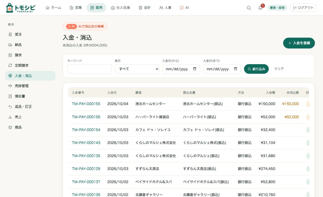Open payment TM-PAY-000137
Viewport: 323px width, 197px height.
pyautogui.click(x=86, y=182)
